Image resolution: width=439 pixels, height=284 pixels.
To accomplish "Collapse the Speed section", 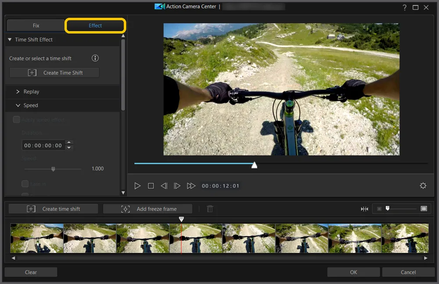I will (18, 105).
